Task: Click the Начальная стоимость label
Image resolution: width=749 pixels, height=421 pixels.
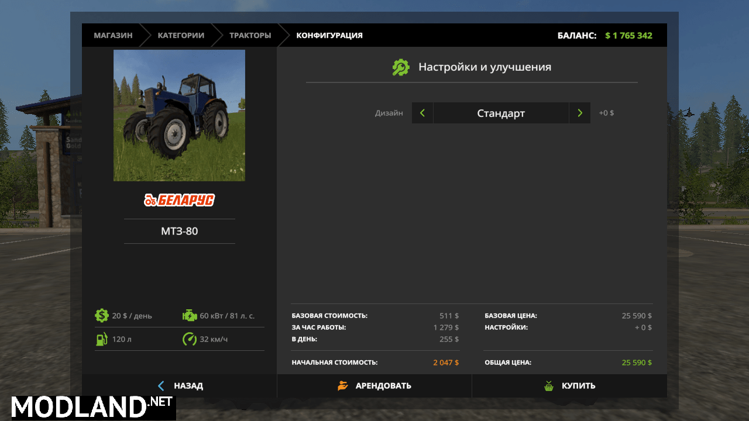Action: (335, 363)
